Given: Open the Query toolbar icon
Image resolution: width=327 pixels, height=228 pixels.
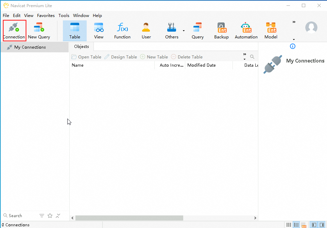Looking at the screenshot, I should (197, 31).
